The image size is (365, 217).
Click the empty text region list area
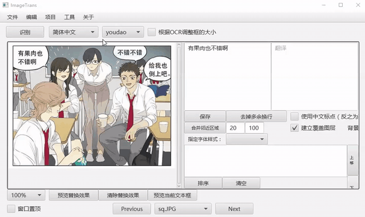coord(266,160)
